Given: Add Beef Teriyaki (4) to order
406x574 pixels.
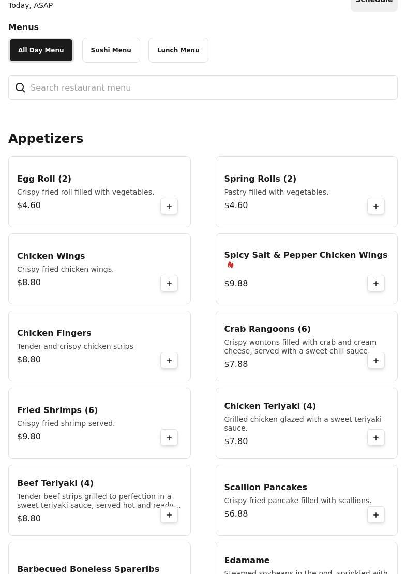Looking at the screenshot, I should click(x=169, y=515).
